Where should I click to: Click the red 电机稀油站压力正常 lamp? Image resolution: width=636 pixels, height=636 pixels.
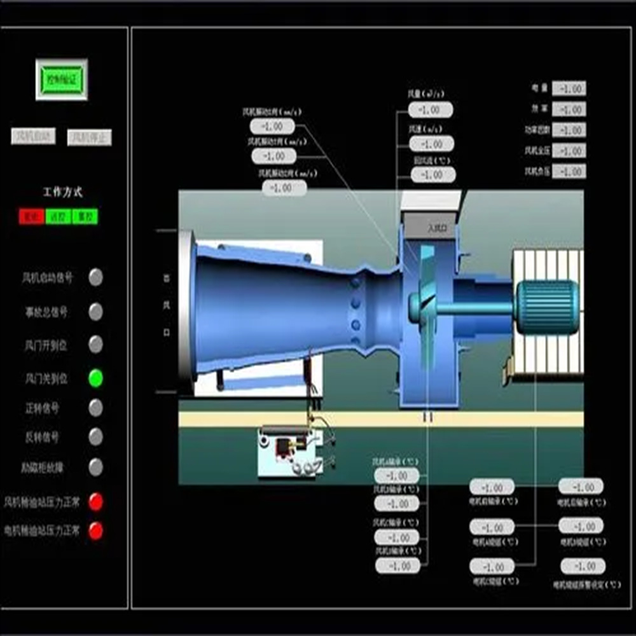point(96,530)
